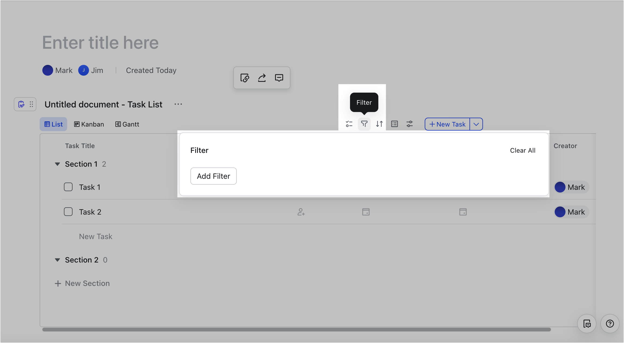Collapse Section 2 with its triangle

coord(57,260)
